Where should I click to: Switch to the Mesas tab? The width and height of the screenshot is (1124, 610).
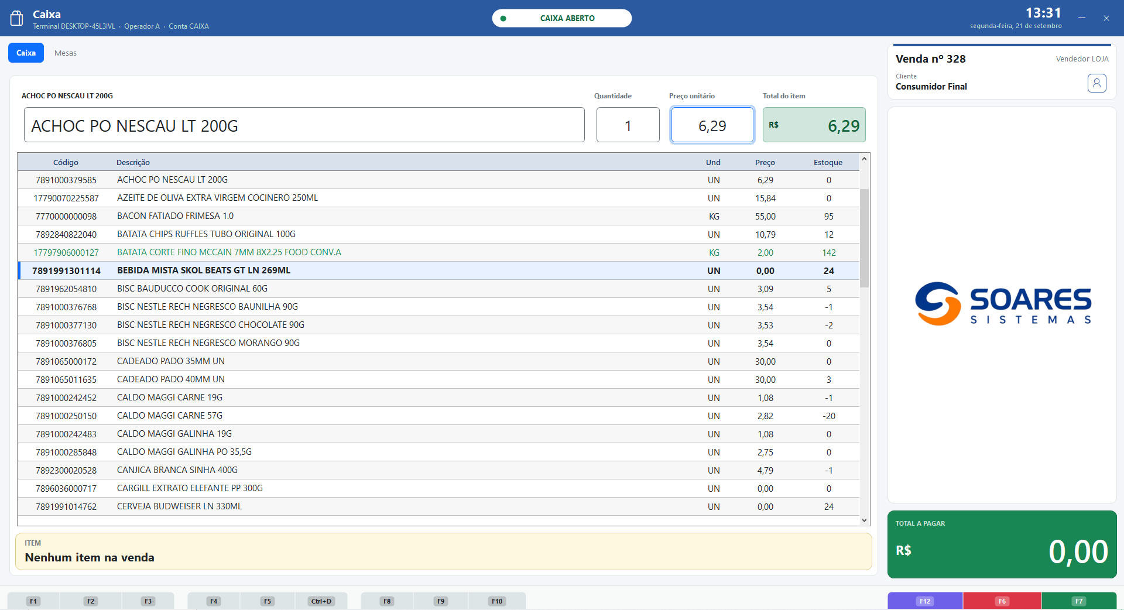[x=66, y=53]
